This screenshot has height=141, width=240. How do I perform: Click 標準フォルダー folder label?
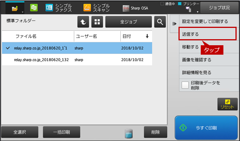coord(21,21)
